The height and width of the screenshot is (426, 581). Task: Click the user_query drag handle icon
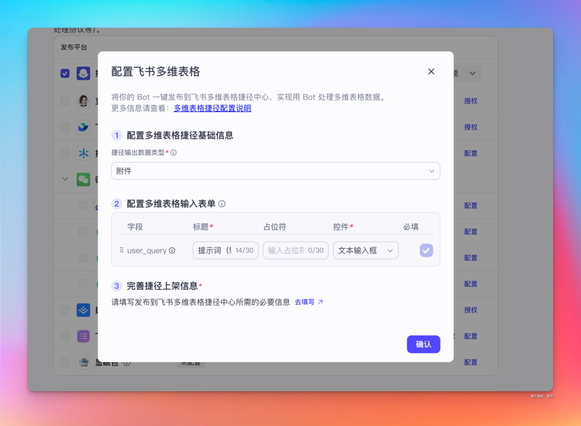[x=121, y=250]
